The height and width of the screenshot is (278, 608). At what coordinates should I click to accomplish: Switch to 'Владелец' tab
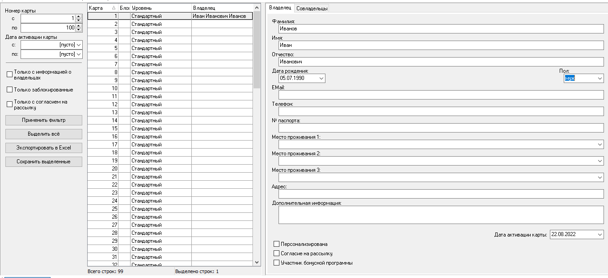point(280,8)
